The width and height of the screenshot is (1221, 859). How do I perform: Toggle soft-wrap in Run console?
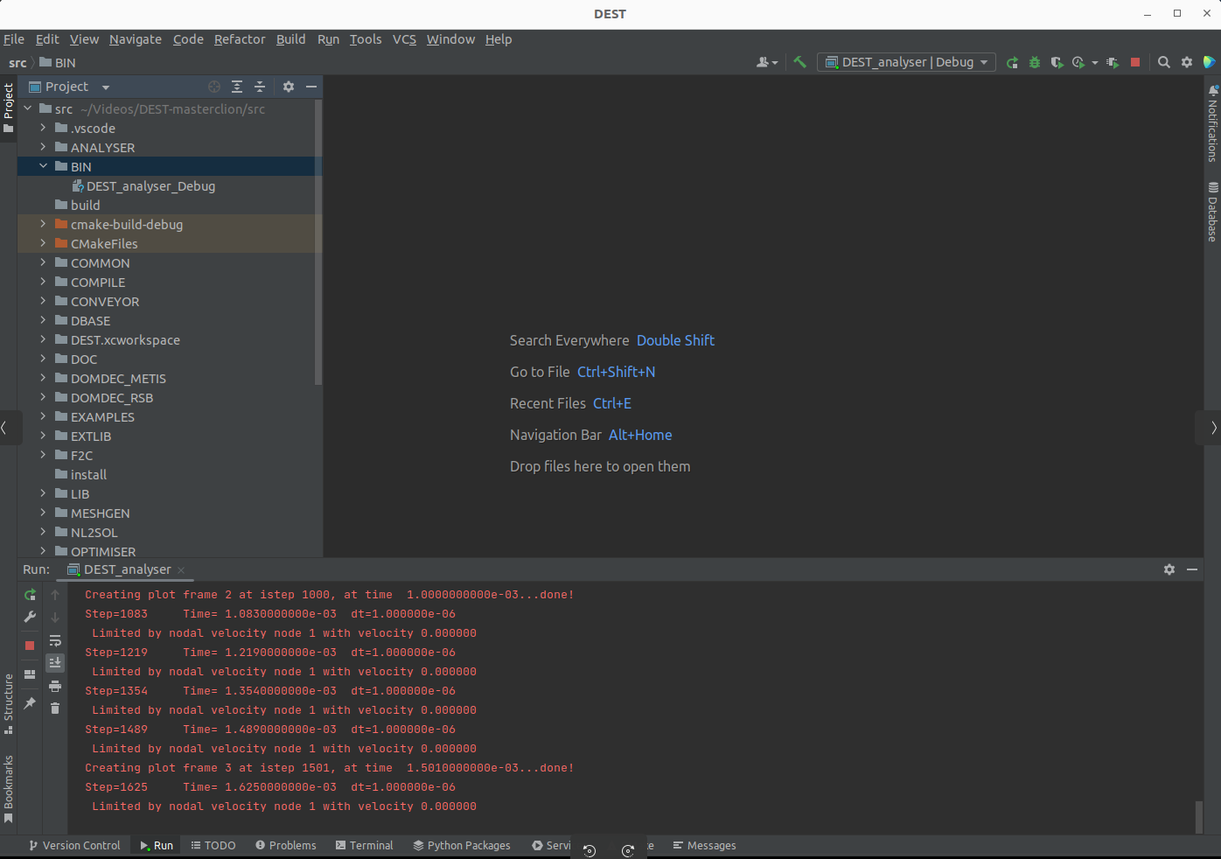[55, 640]
